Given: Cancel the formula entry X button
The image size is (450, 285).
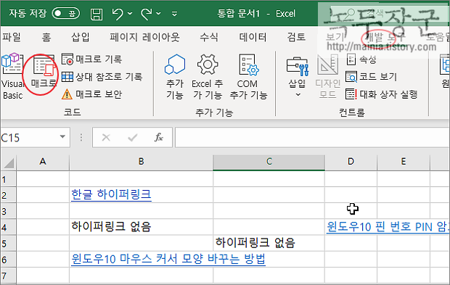Looking at the screenshot, I should [x=106, y=138].
